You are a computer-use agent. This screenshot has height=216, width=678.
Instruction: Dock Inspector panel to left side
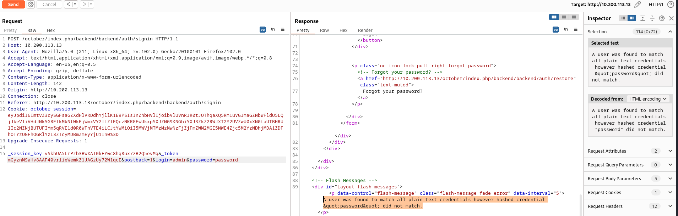(x=623, y=18)
